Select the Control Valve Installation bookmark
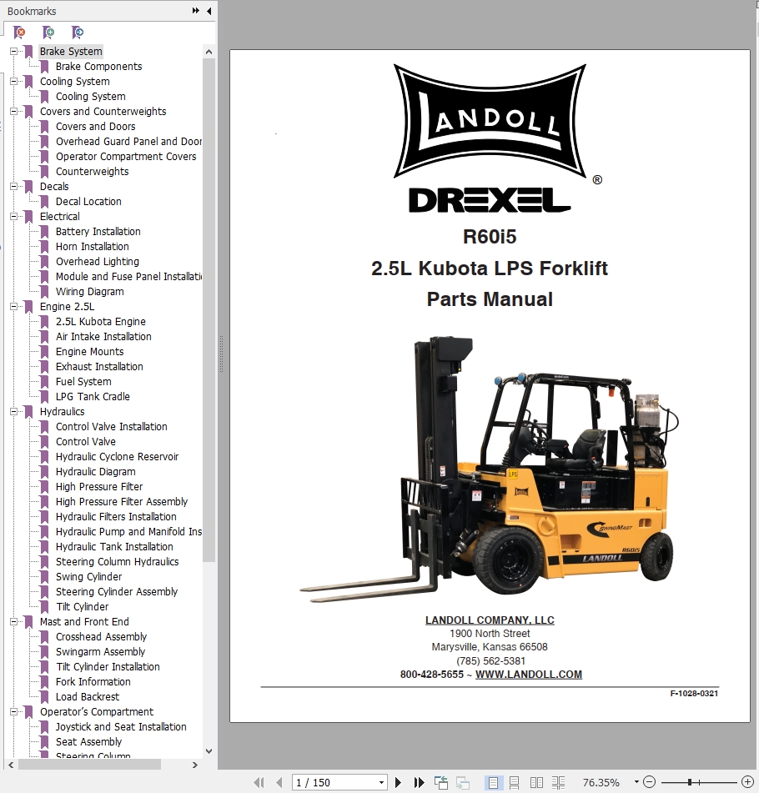 click(111, 427)
